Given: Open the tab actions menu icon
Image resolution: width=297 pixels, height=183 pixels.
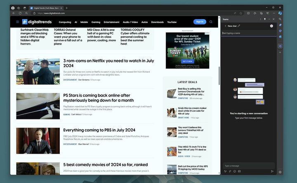Looking at the screenshot, I should click(25, 8).
